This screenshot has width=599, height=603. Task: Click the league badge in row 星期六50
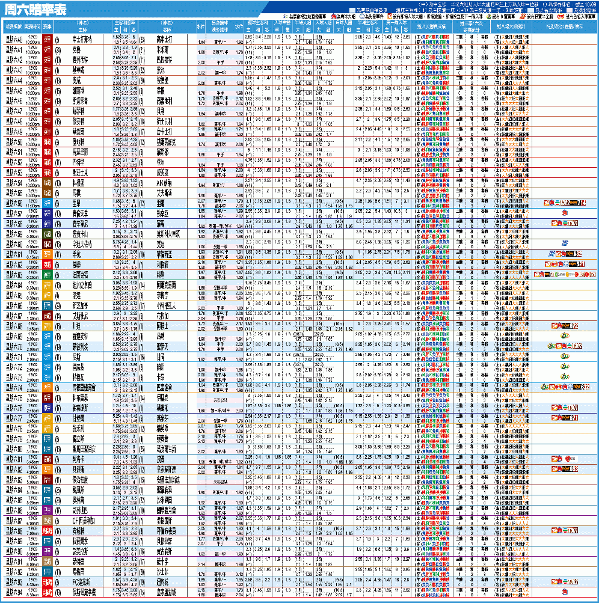[x=48, y=142]
